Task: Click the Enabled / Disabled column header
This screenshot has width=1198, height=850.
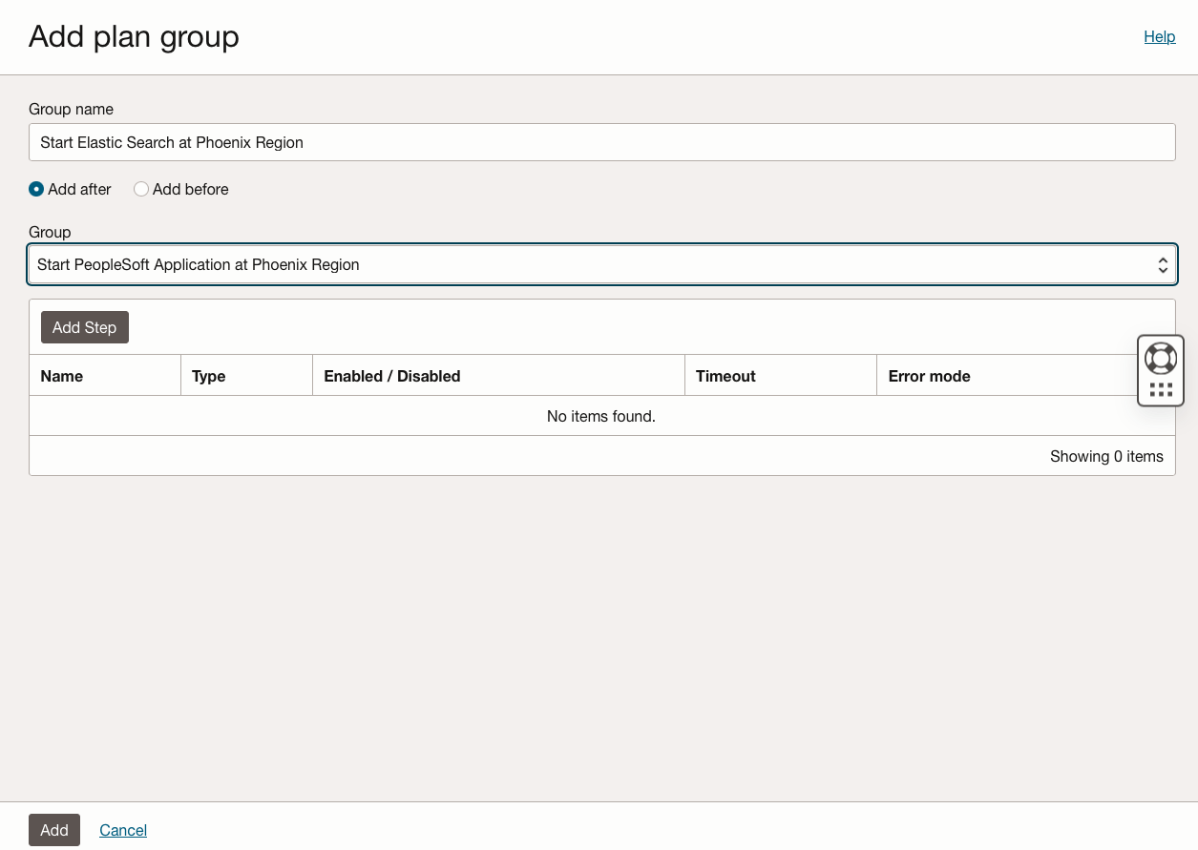Action: click(391, 375)
